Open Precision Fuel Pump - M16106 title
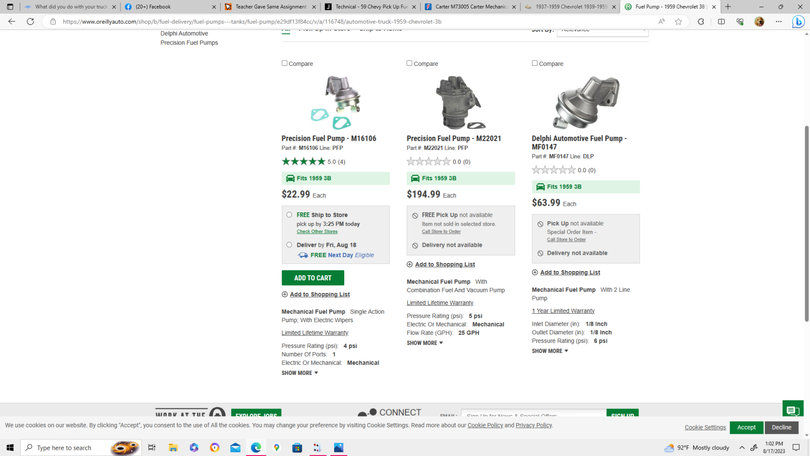The image size is (810, 456). 329,138
